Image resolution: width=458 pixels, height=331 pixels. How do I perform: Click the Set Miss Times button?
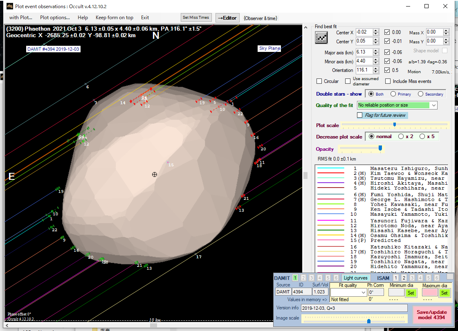click(196, 18)
